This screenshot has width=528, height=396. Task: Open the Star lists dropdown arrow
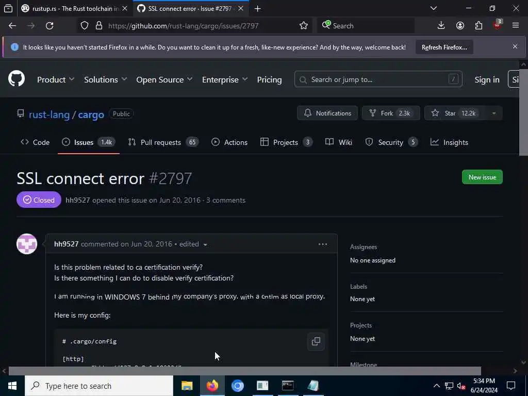tap(493, 113)
